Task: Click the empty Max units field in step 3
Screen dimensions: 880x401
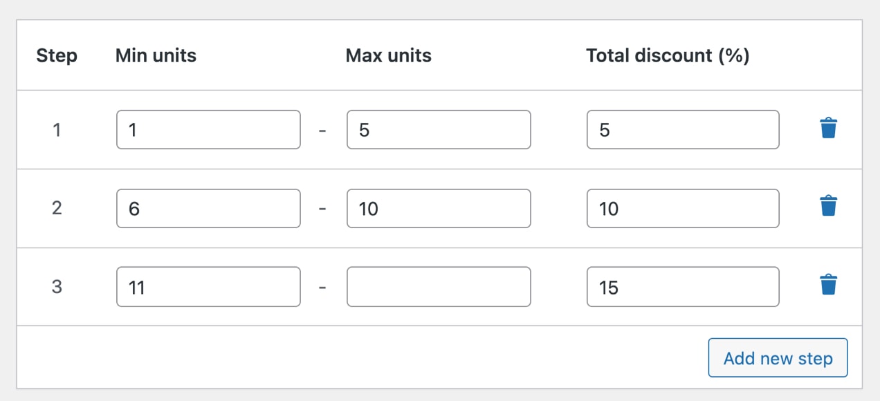Action: pyautogui.click(x=439, y=286)
